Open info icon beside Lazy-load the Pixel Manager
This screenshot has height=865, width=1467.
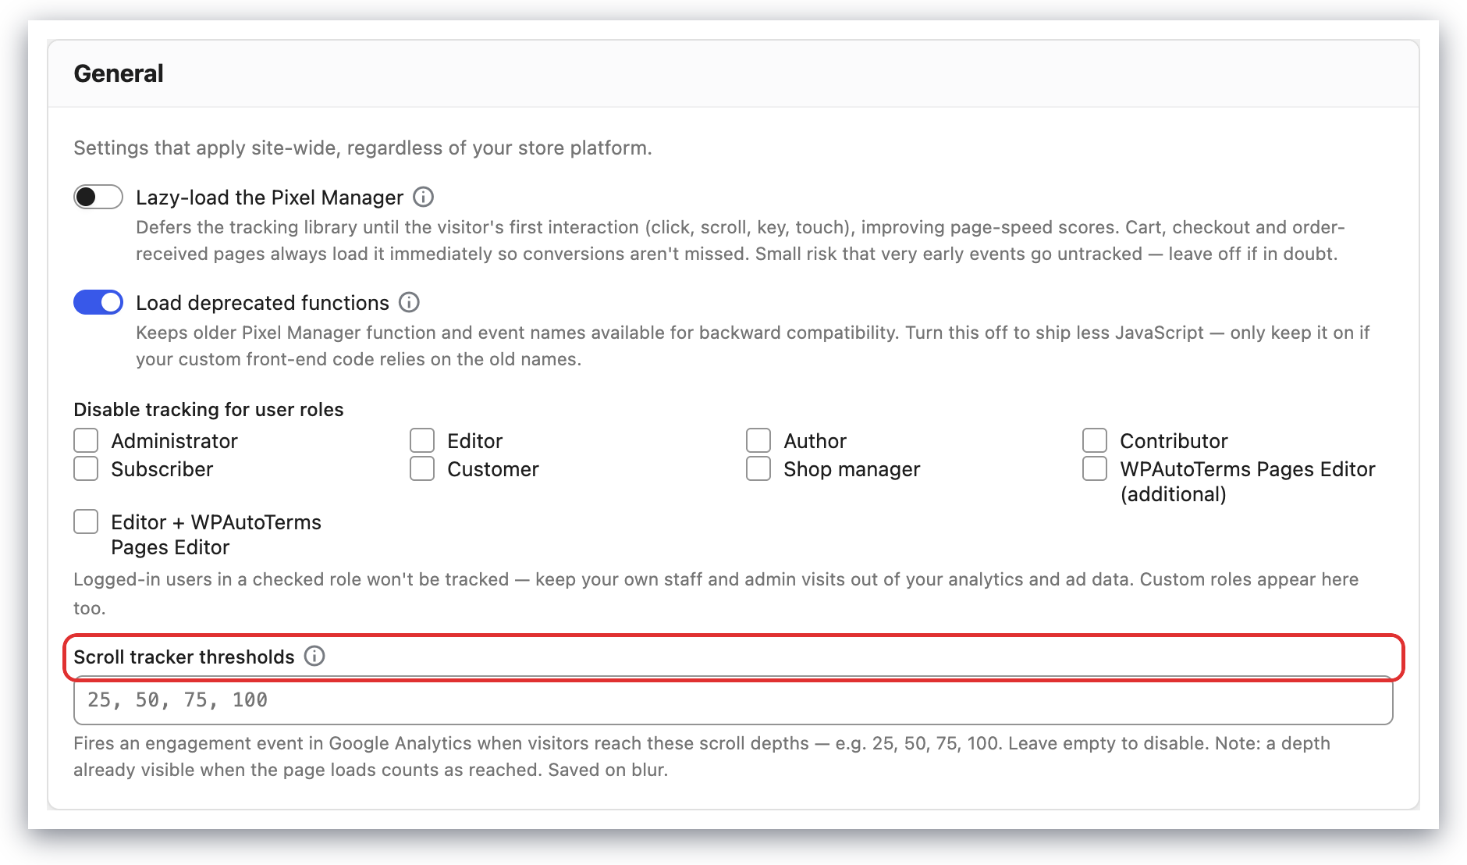423,197
